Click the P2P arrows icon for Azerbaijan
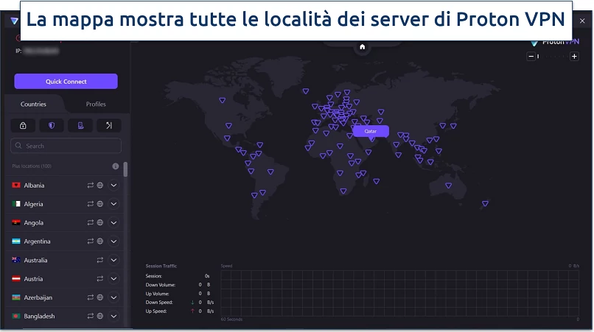 pos(90,297)
